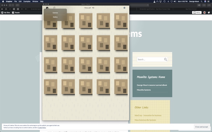Open the Cookie Policy link
Screen dimensions: 212x132
(x=42, y=128)
